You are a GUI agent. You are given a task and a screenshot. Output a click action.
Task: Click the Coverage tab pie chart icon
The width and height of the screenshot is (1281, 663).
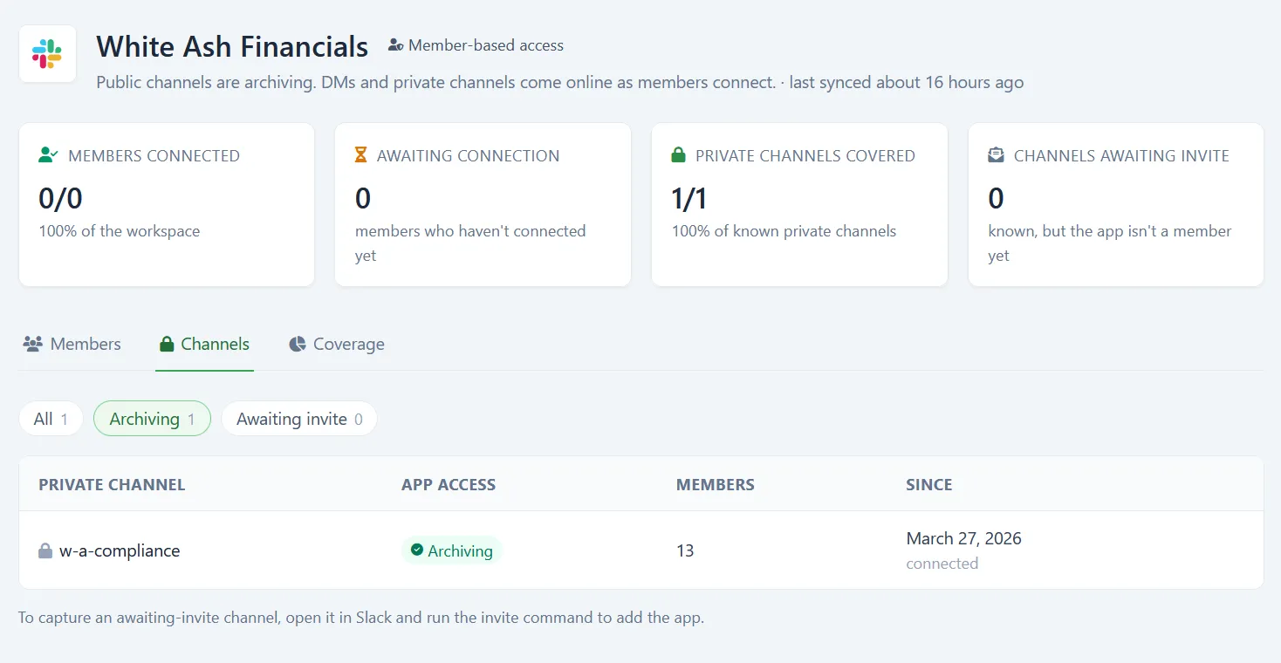click(x=298, y=344)
